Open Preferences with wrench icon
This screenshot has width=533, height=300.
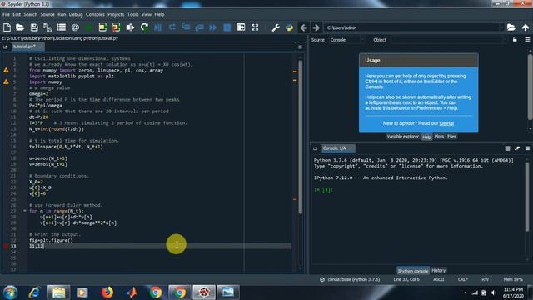[276, 27]
